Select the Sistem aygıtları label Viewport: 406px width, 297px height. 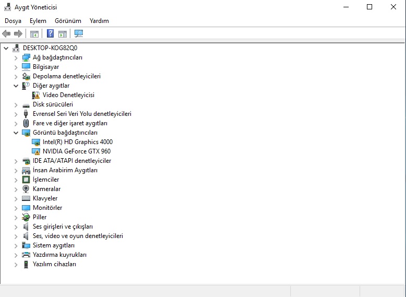54,245
